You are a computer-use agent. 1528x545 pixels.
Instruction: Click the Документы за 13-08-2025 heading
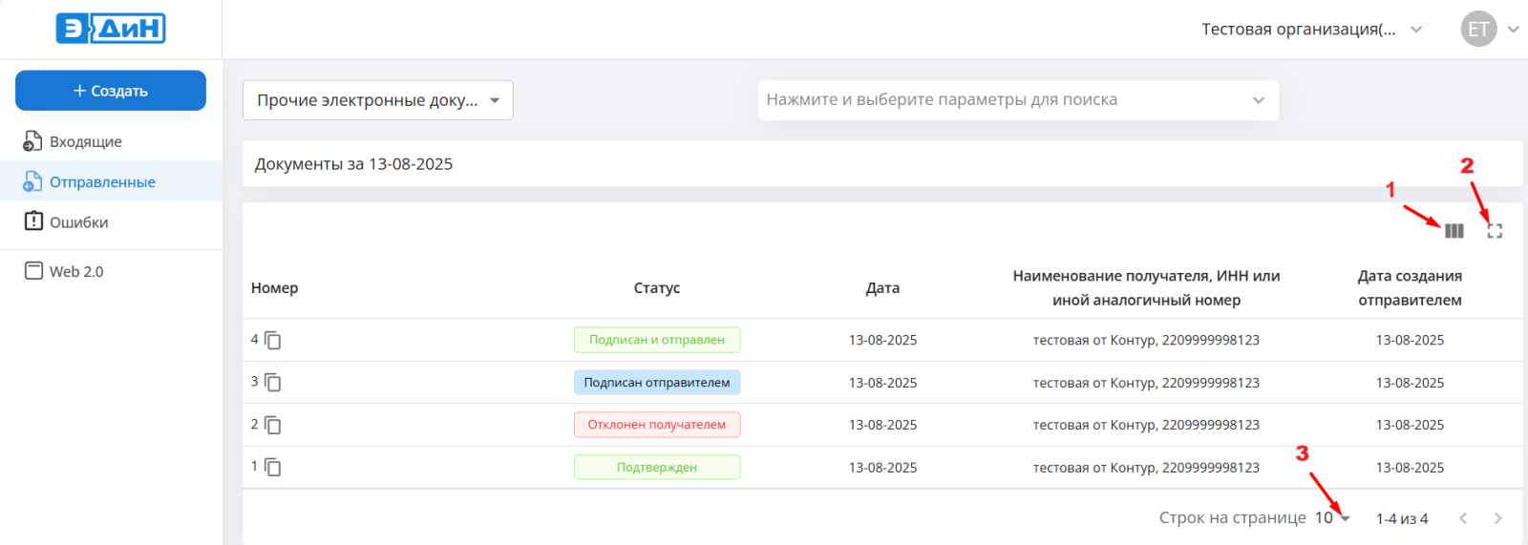click(x=353, y=164)
